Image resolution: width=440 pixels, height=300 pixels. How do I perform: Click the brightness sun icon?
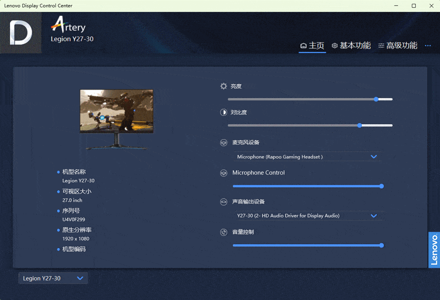[223, 86]
